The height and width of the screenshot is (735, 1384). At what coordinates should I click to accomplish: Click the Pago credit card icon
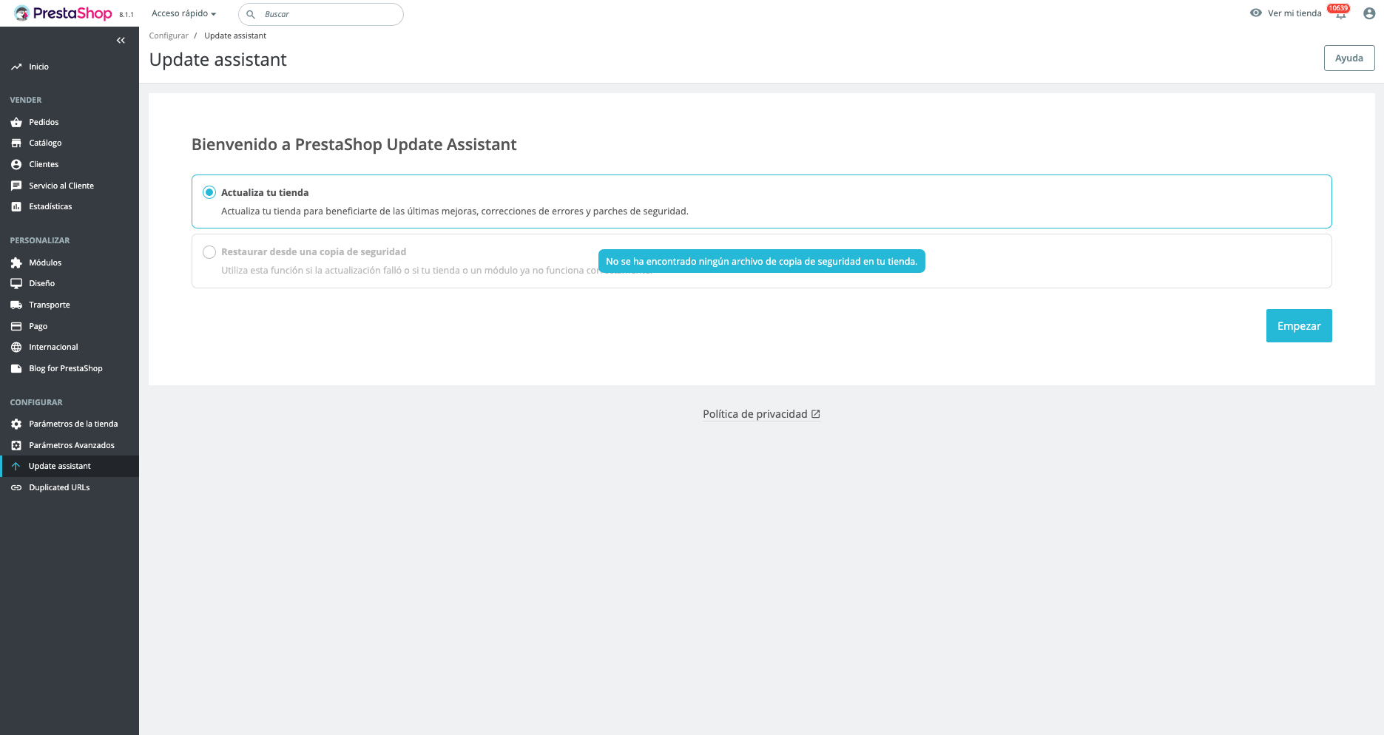pyautogui.click(x=16, y=326)
